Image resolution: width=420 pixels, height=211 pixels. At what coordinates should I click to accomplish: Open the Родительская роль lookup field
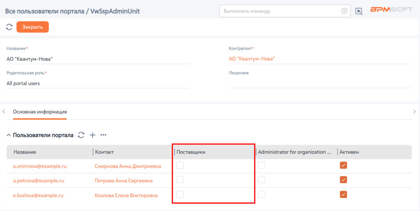pos(98,84)
